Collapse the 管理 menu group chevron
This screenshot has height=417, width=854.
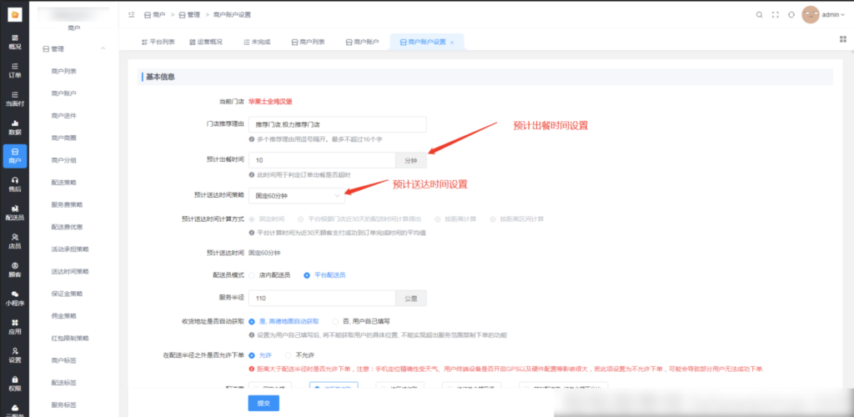tap(103, 49)
